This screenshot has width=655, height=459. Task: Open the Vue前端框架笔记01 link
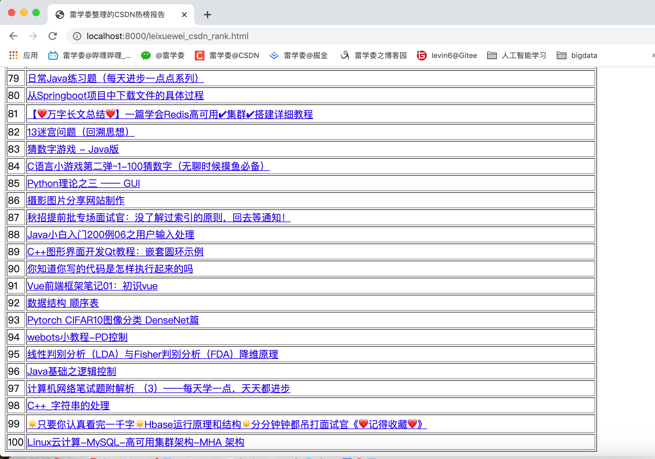click(92, 286)
